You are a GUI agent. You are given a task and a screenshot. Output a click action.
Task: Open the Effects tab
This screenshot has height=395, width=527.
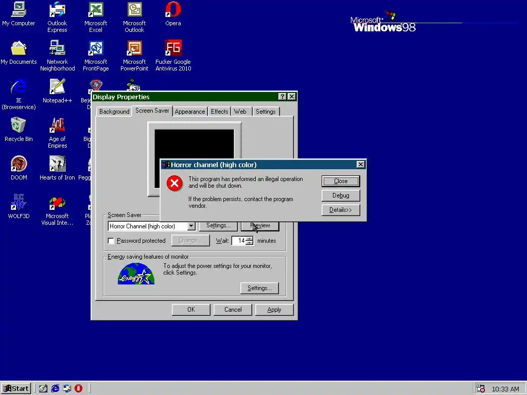[219, 112]
